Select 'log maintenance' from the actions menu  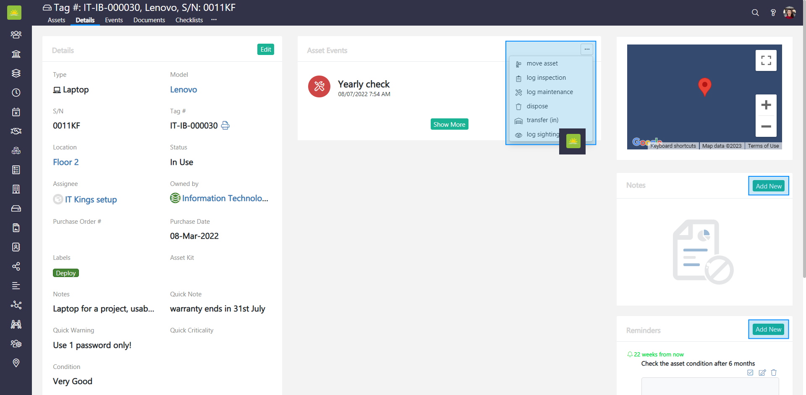coord(550,92)
